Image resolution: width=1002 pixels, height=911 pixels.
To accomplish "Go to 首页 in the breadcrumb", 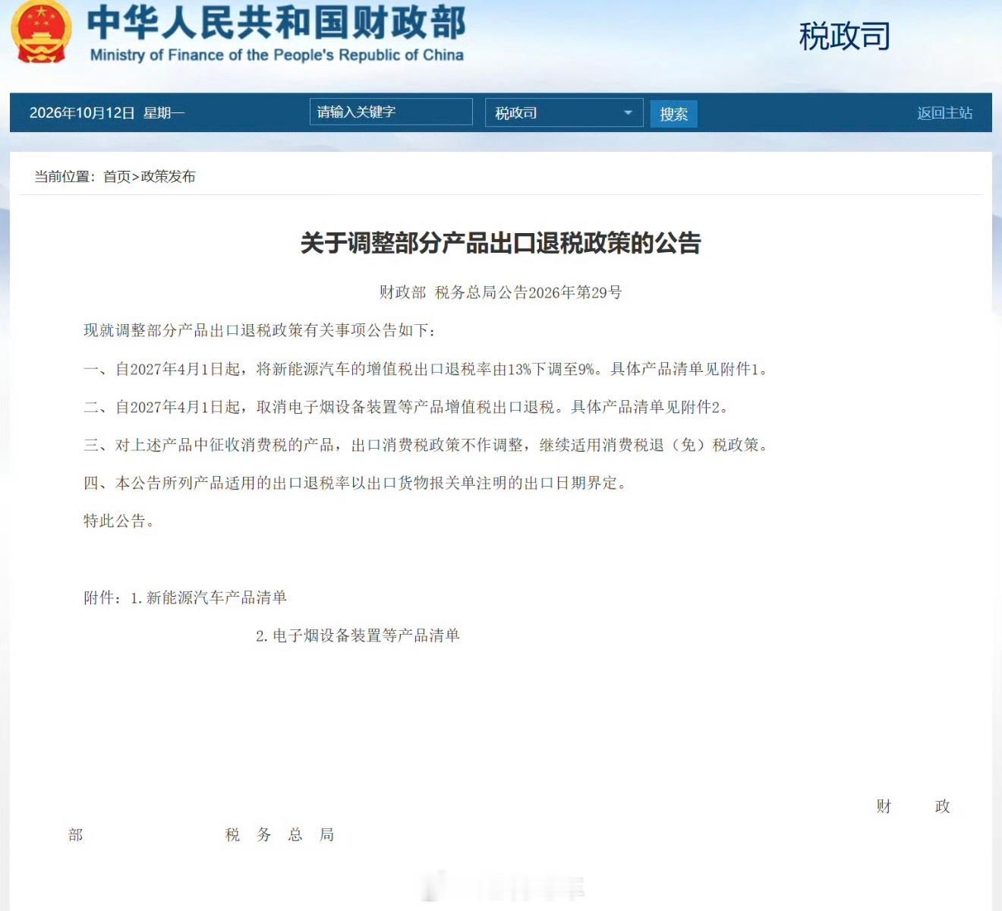I will tap(117, 177).
